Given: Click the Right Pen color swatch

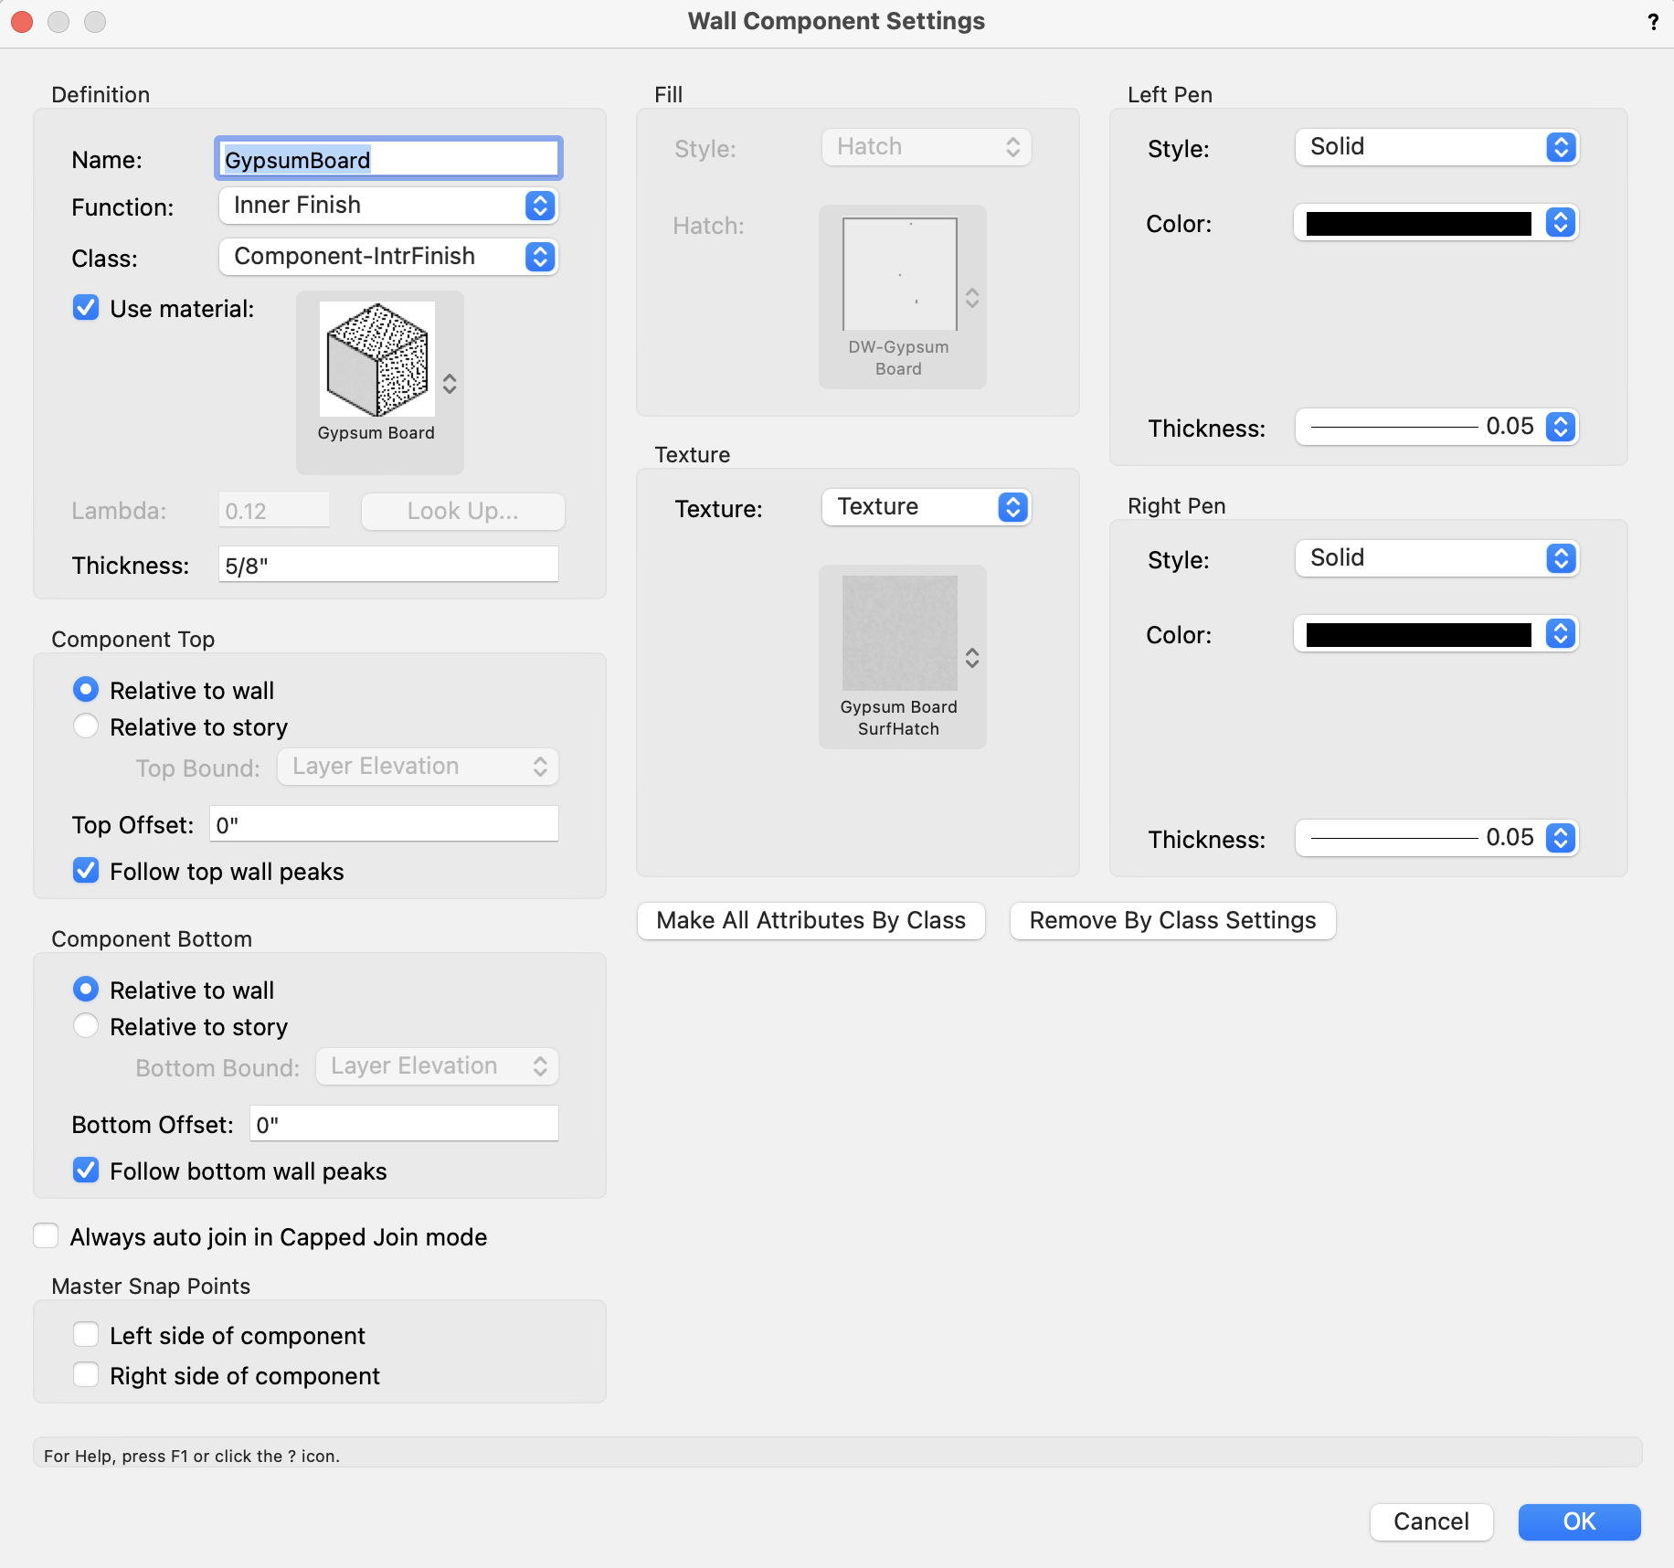Looking at the screenshot, I should tap(1418, 635).
